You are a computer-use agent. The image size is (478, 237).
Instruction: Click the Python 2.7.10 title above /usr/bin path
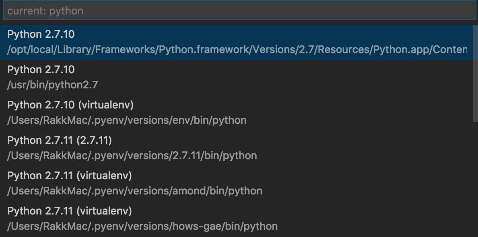tap(41, 69)
